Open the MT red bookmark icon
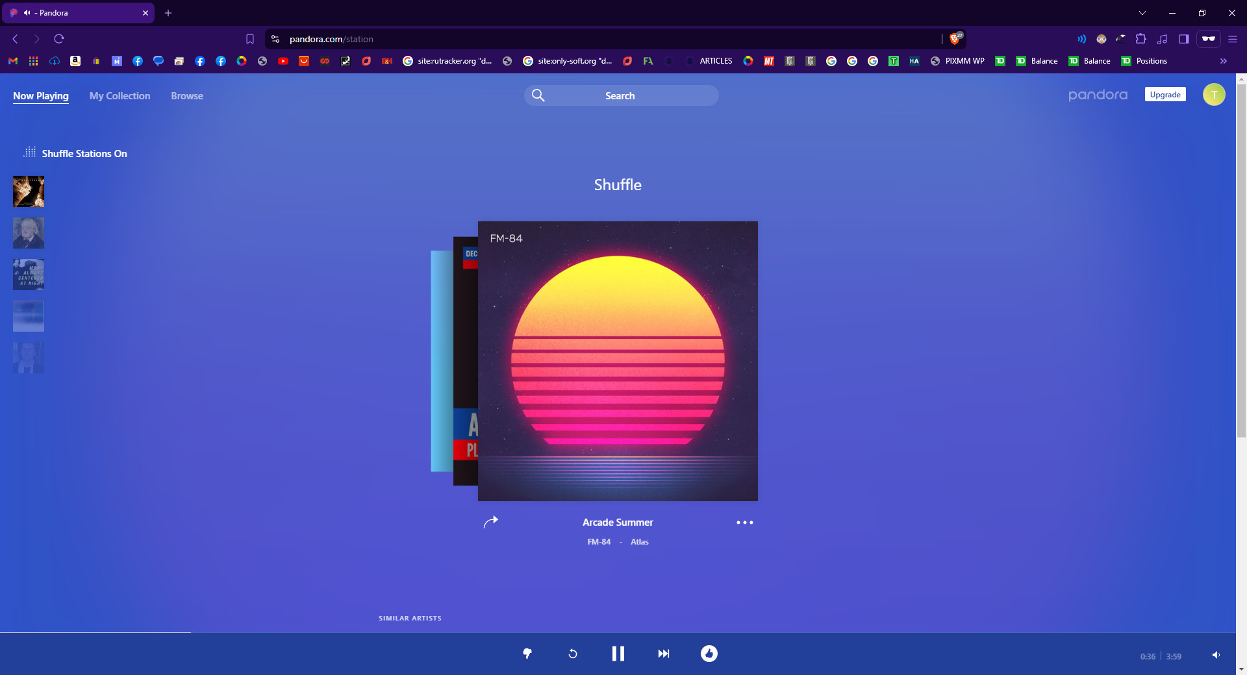This screenshot has width=1247, height=675. click(x=769, y=61)
